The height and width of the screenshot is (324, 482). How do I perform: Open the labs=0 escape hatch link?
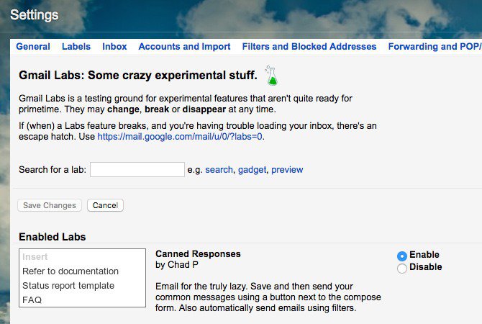pos(180,136)
